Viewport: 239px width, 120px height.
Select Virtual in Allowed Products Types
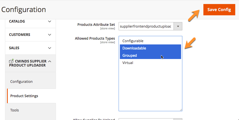(x=128, y=63)
